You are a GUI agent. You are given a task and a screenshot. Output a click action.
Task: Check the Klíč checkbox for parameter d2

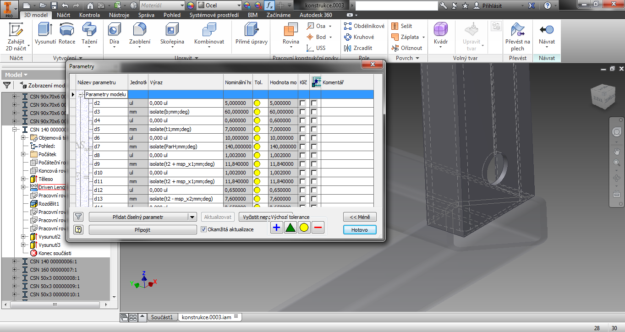[x=303, y=103]
